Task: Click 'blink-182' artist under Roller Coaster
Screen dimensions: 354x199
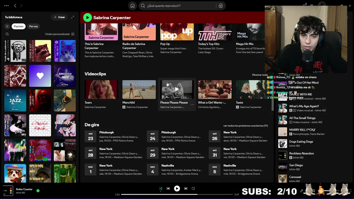Action: [x=20, y=193]
